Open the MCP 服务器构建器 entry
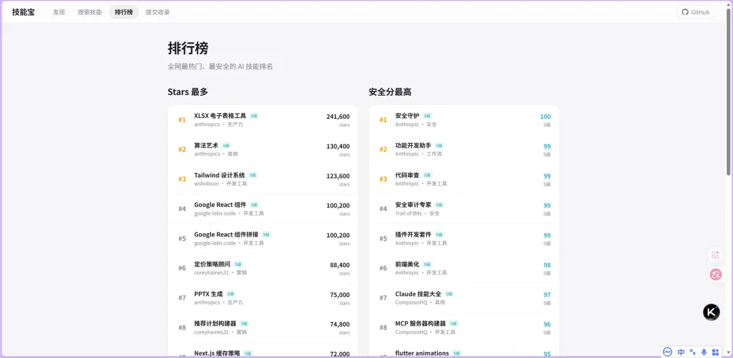 464,327
